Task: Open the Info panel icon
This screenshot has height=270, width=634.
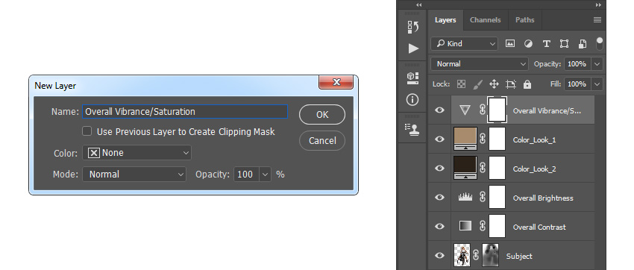Action: click(x=412, y=99)
